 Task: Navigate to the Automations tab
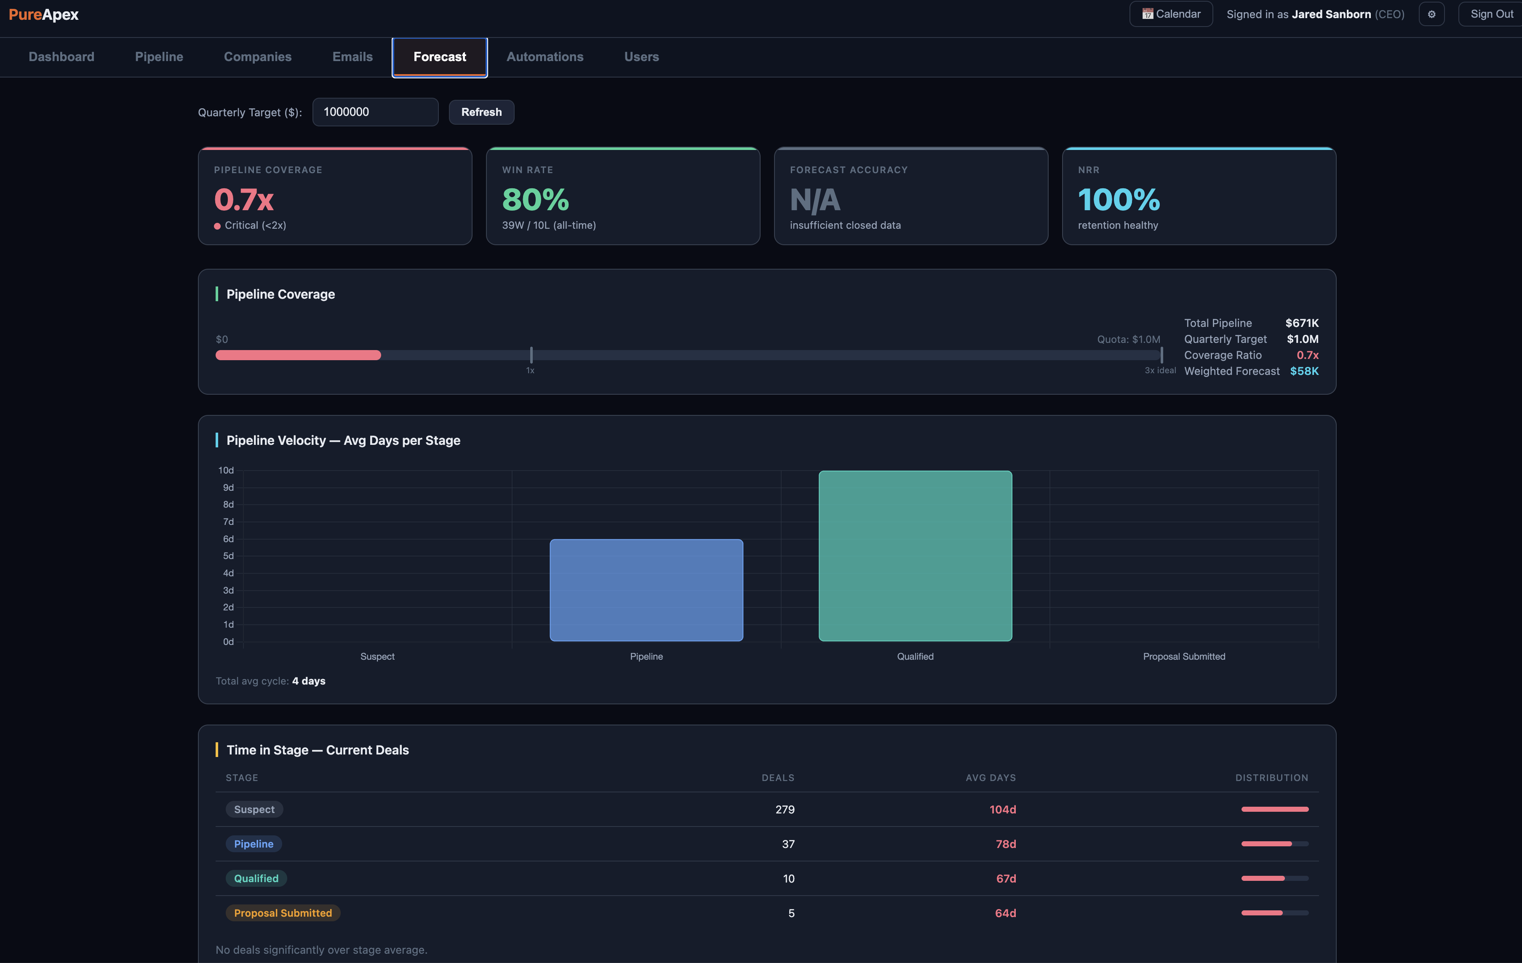(545, 57)
